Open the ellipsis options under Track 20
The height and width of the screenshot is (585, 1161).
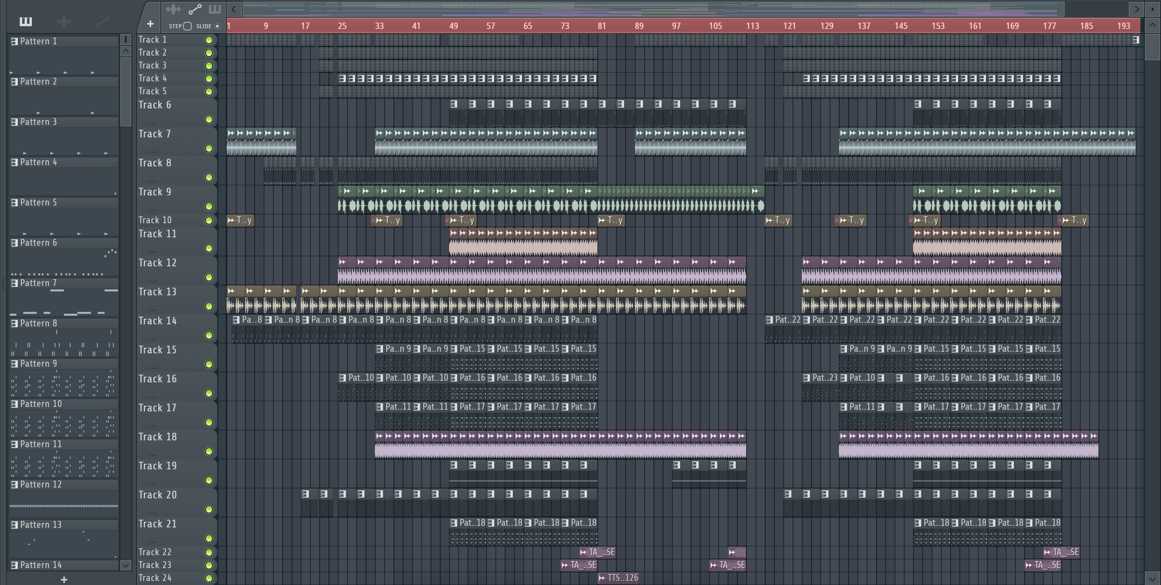(152, 512)
